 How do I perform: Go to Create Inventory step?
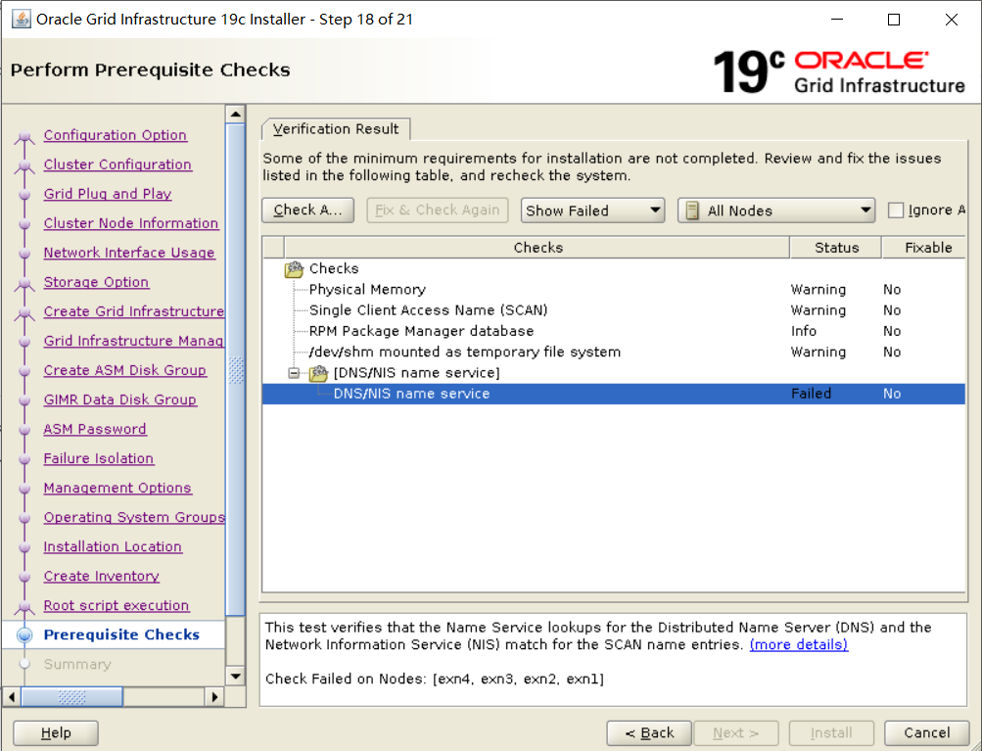point(102,577)
